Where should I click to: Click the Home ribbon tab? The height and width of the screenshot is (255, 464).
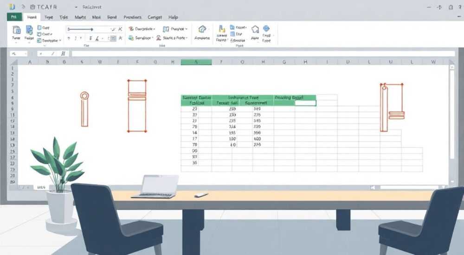(x=32, y=17)
